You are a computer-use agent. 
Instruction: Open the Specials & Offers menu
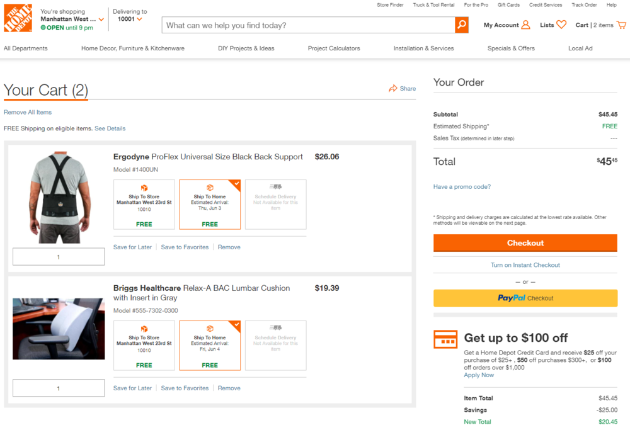pyautogui.click(x=511, y=48)
